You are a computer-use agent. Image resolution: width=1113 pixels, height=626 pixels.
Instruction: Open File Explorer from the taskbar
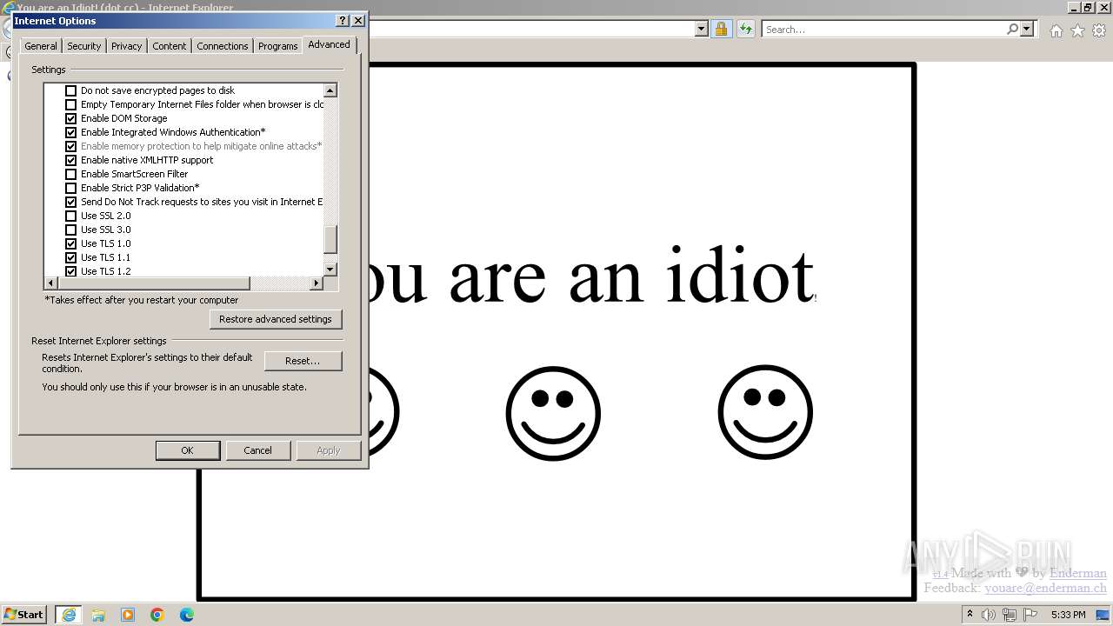pos(98,615)
